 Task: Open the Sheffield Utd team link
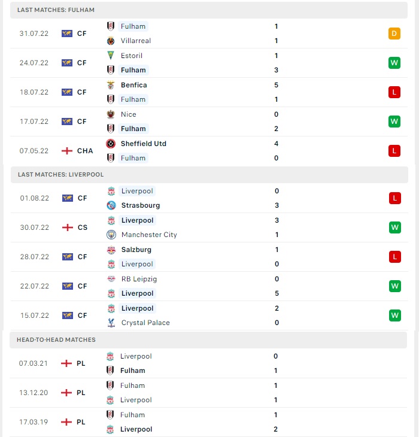(x=144, y=144)
